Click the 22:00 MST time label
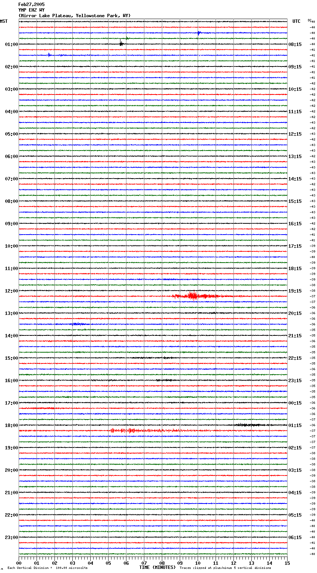This screenshot has width=317, height=573. (12, 515)
